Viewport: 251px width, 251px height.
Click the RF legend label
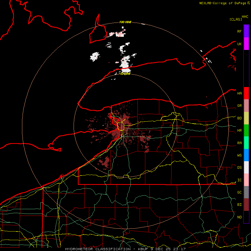239,31
